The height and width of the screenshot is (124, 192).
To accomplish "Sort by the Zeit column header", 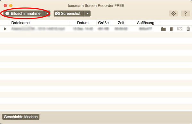I will point(121,23).
